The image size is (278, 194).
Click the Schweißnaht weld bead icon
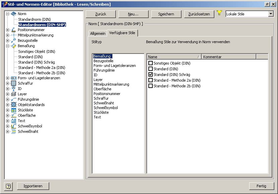[14, 131]
